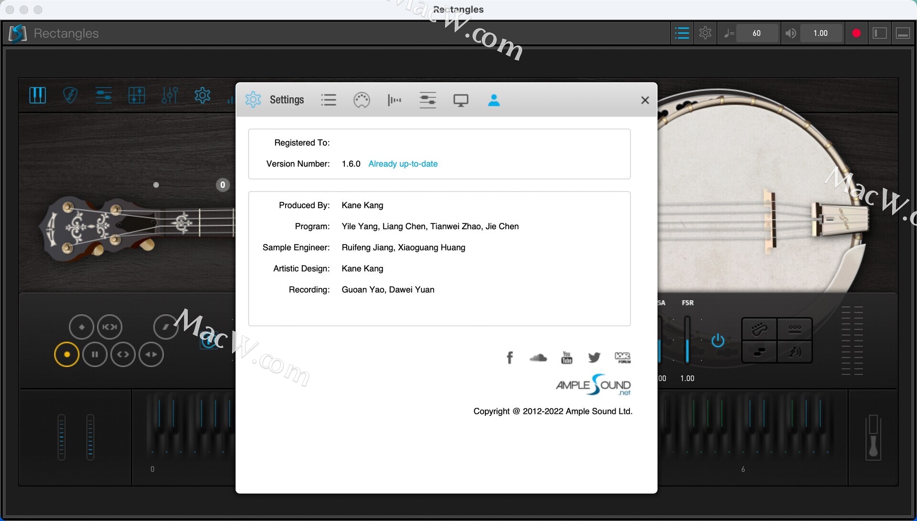Select the list options tab in Settings dialog
Image resolution: width=917 pixels, height=521 pixels.
click(329, 100)
